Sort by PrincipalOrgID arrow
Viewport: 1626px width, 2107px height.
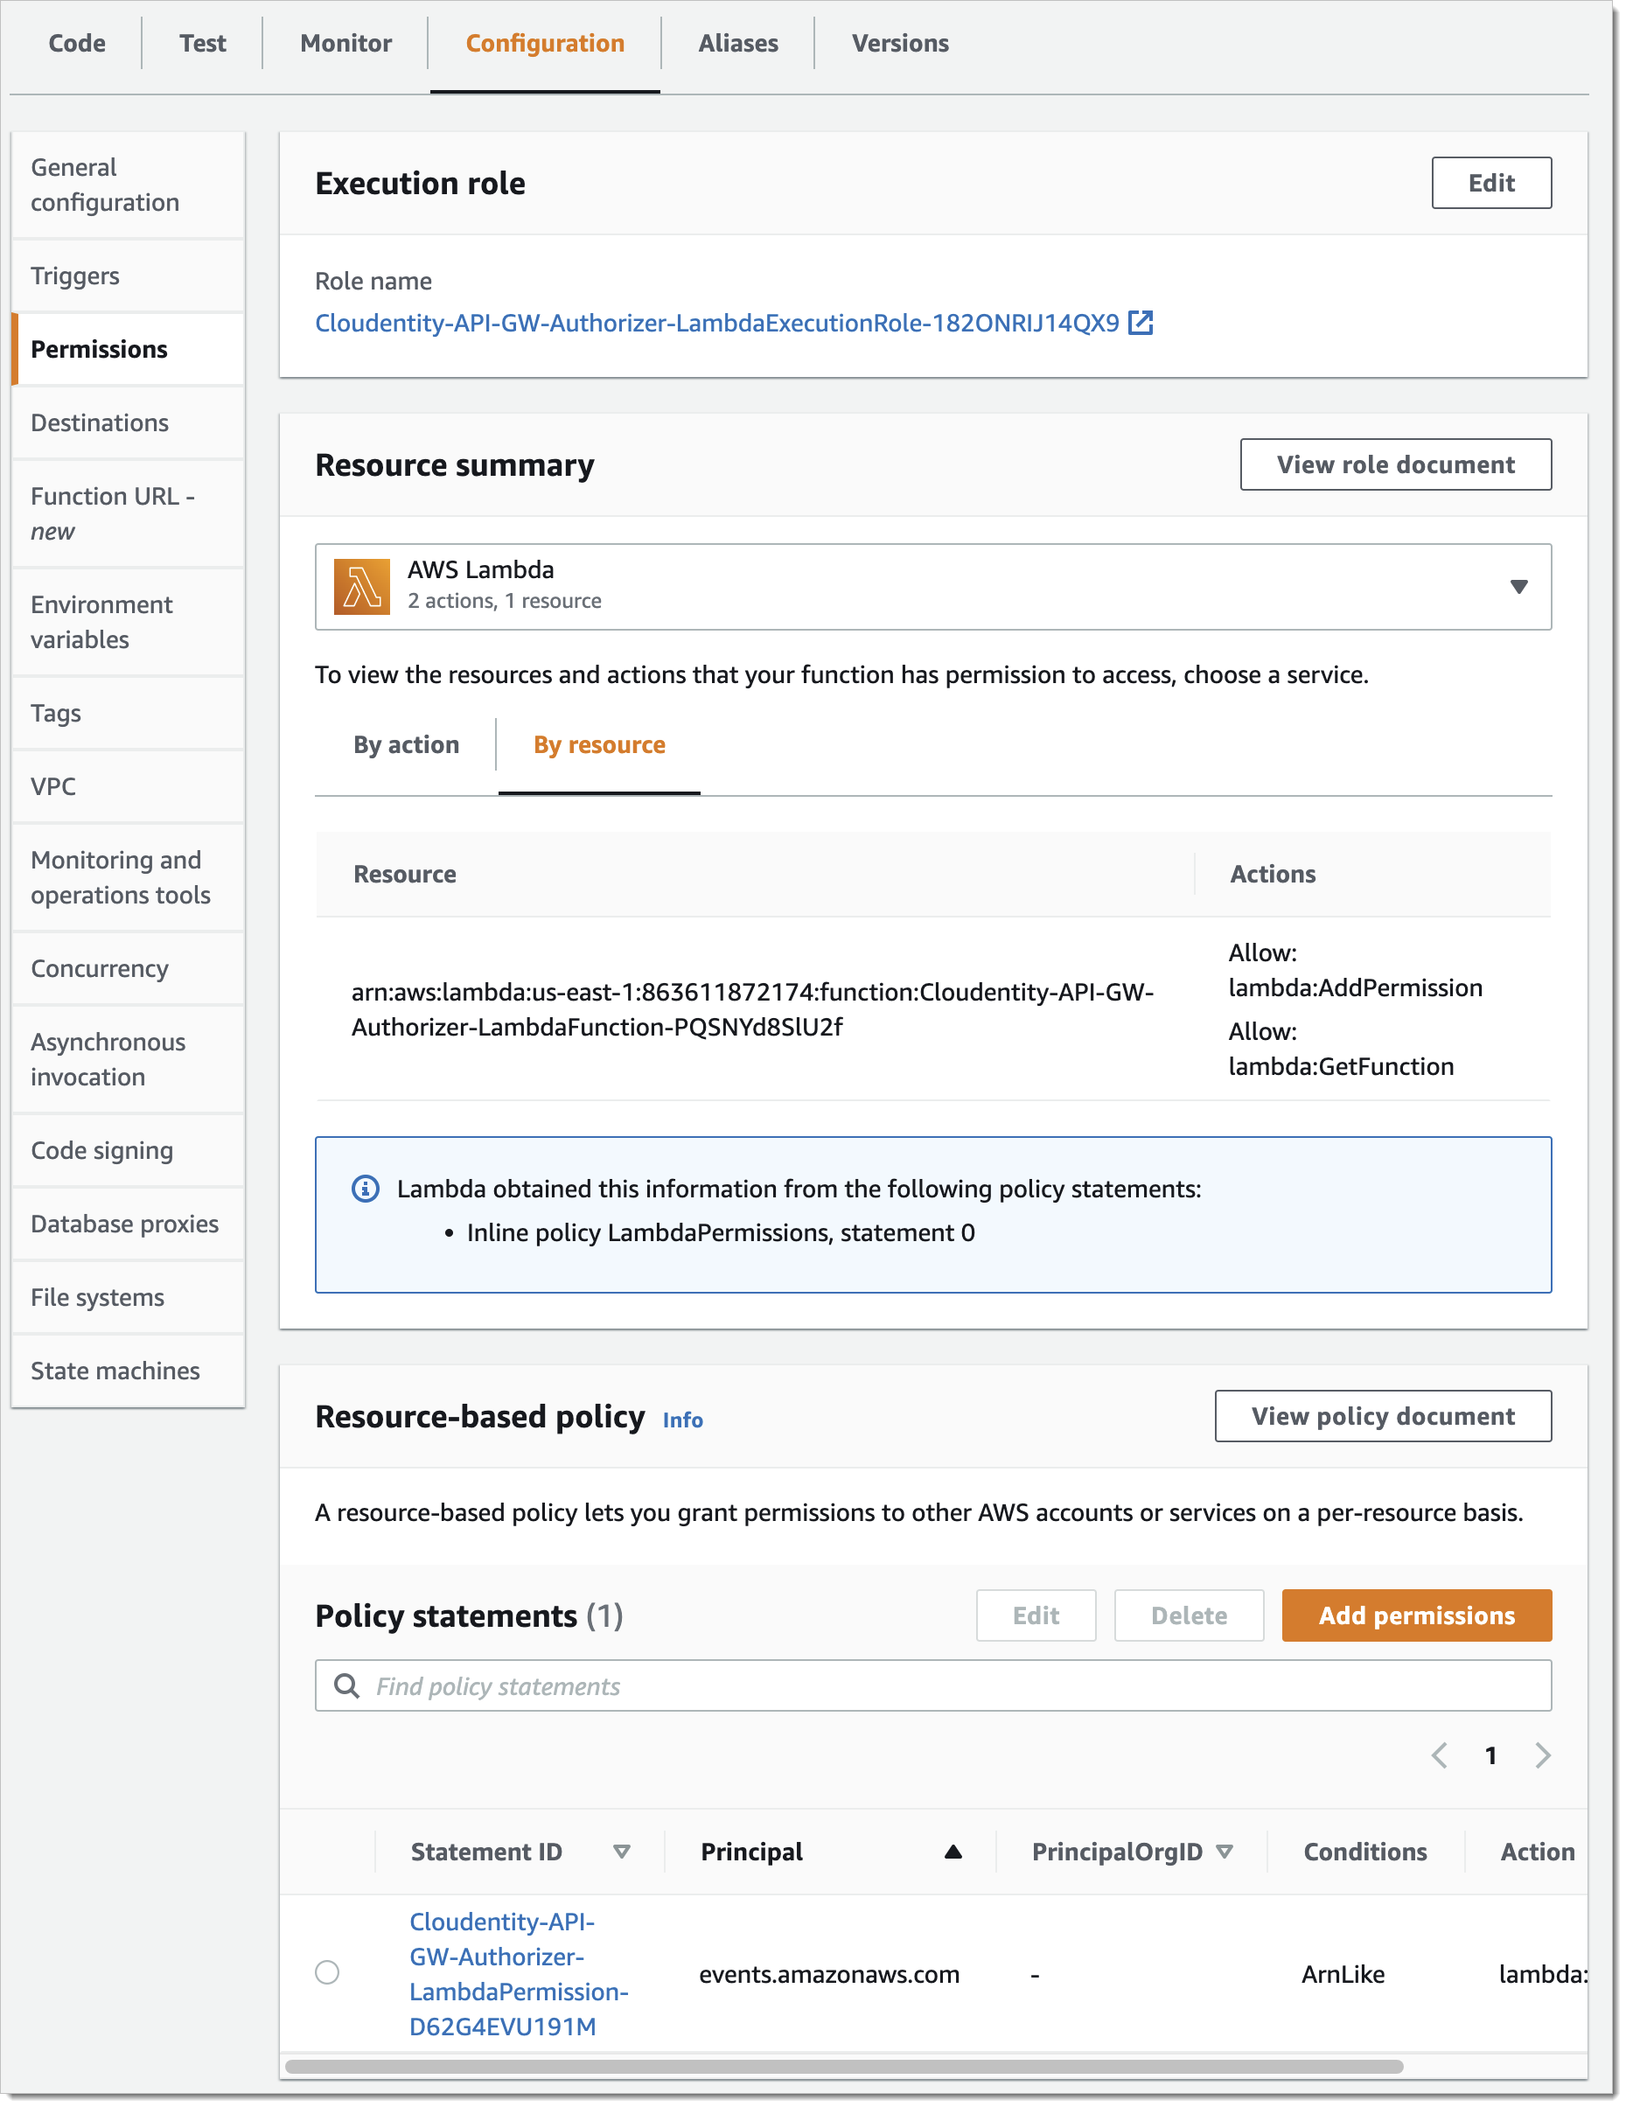[x=1225, y=1852]
